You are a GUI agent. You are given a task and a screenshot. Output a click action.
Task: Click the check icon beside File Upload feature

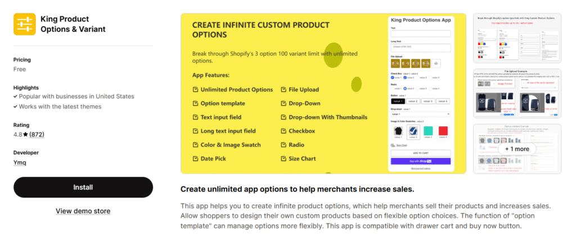tap(283, 90)
